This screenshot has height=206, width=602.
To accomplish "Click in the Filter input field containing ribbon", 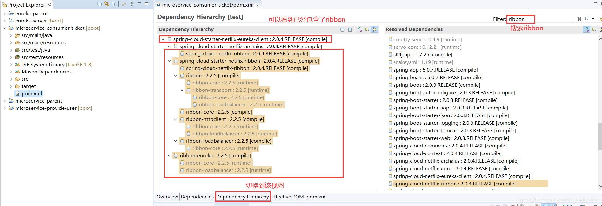I will tap(540, 19).
